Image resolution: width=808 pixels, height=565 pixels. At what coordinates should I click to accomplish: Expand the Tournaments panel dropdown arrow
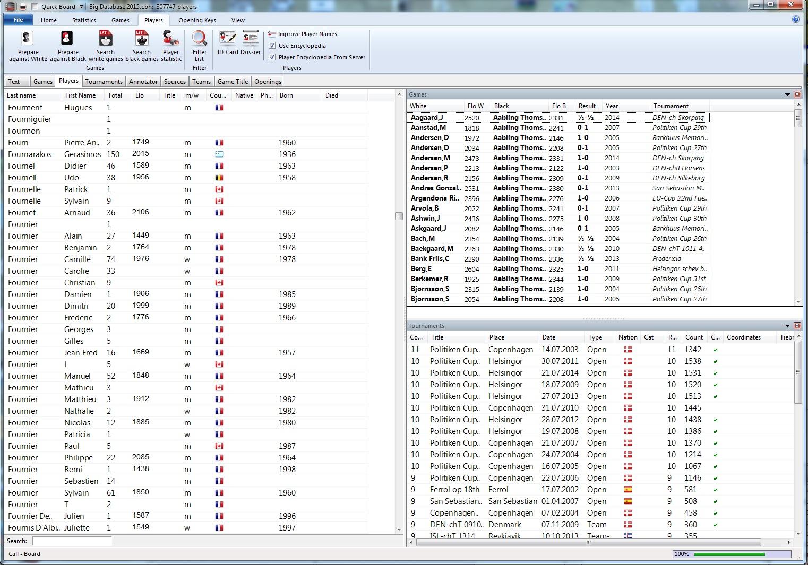point(787,326)
